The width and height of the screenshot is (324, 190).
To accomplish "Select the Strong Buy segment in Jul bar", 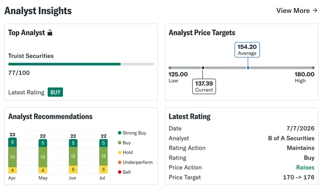I will pos(103,143).
